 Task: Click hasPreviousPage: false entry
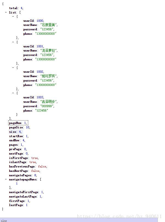pyautogui.click(x=28, y=166)
